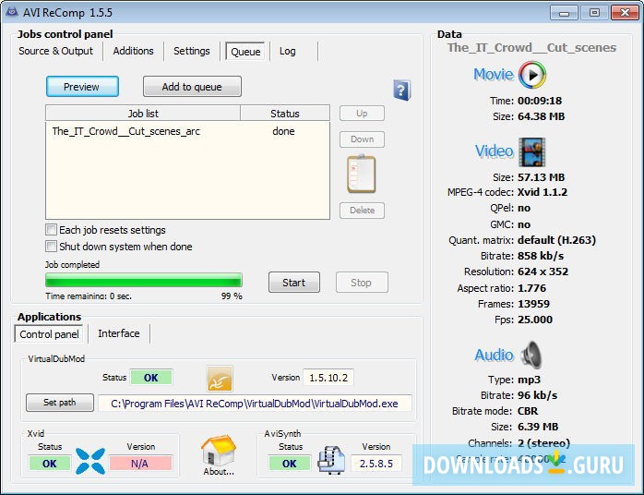Click the job completed progress bar
The height and width of the screenshot is (495, 644).
[x=144, y=281]
